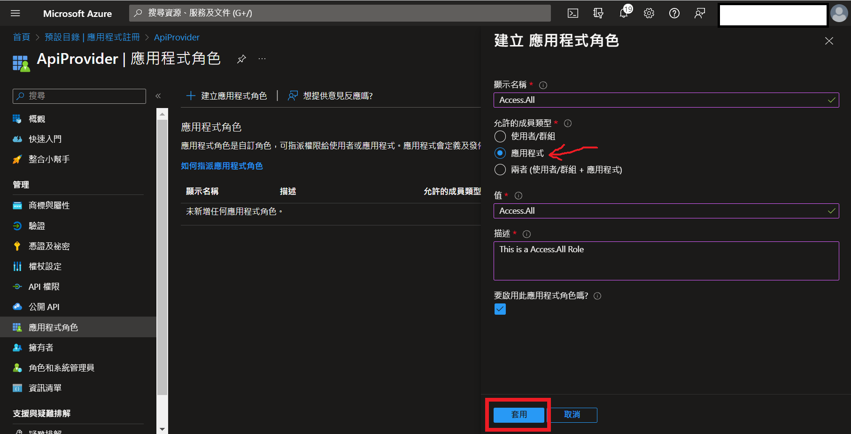This screenshot has height=434, width=851.
Task: Show info tooltip for 允許的成員類型
Action: click(568, 124)
